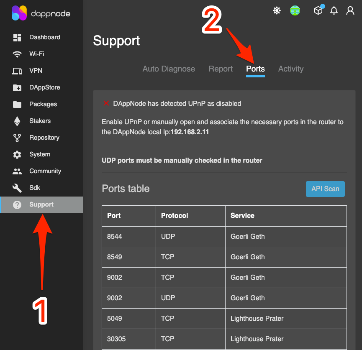Click the System gear icon

17,155
